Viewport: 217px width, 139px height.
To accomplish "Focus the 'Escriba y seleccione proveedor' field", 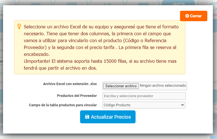I will click(144, 96).
